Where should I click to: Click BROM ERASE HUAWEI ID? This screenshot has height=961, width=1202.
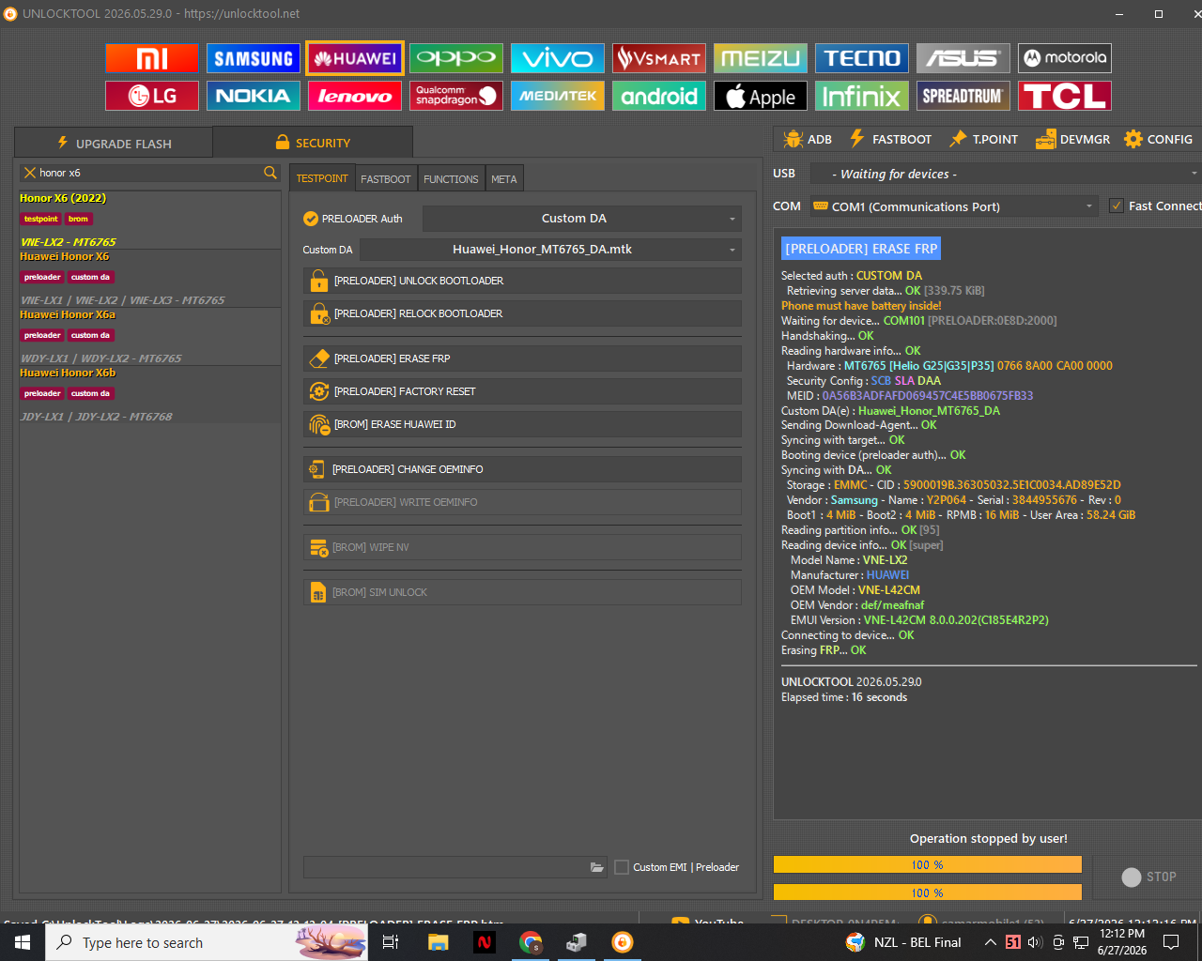522,424
